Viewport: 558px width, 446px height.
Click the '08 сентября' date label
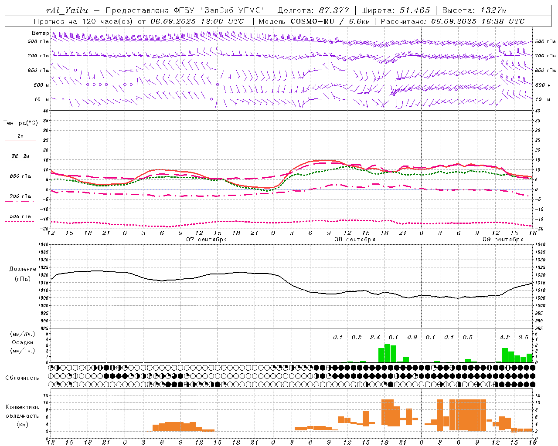[x=355, y=240]
